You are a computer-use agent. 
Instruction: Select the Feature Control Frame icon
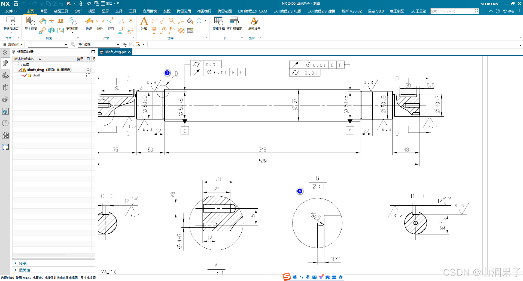click(x=154, y=21)
